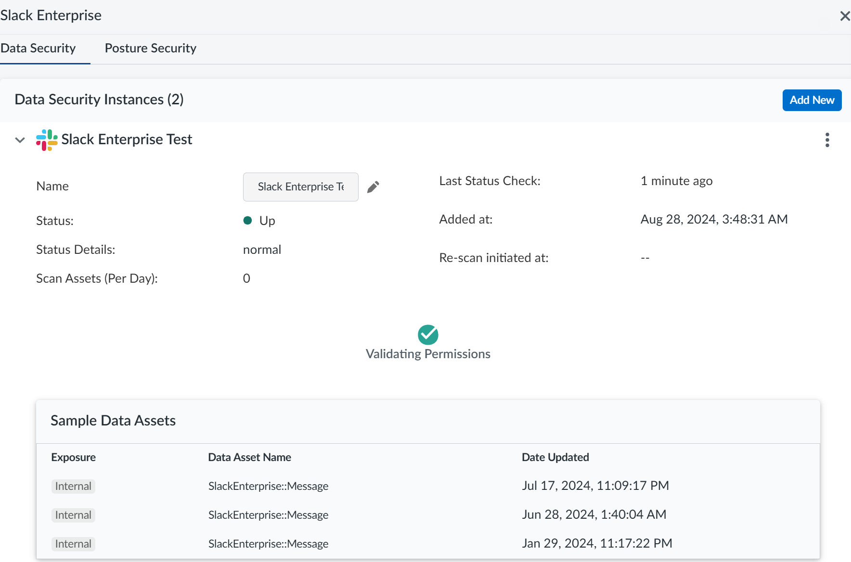This screenshot has height=562, width=851.
Task: Click the Add New button
Action: [812, 100]
